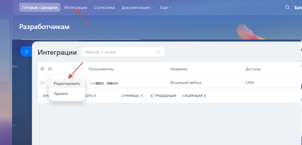The width and height of the screenshot is (302, 145).
Task: Open the Статистика tab
Action: pos(104,8)
